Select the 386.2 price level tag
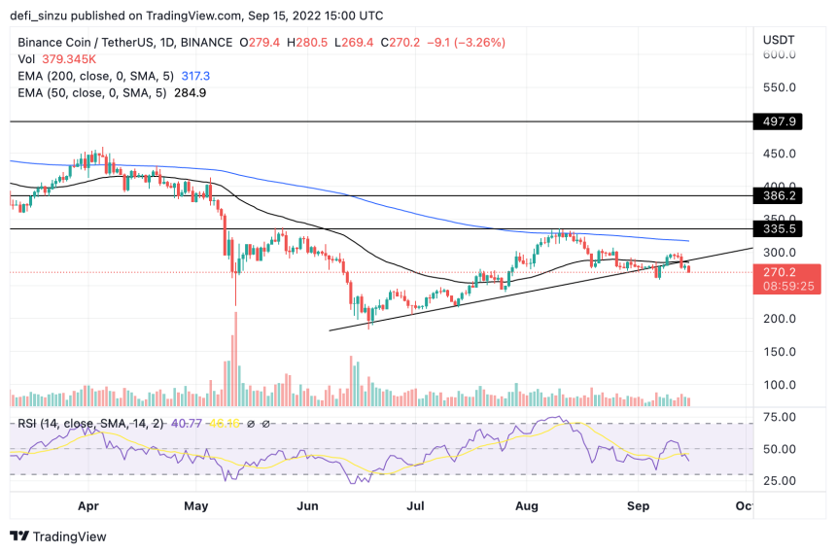Screen dimensions: 836x553 click(778, 195)
